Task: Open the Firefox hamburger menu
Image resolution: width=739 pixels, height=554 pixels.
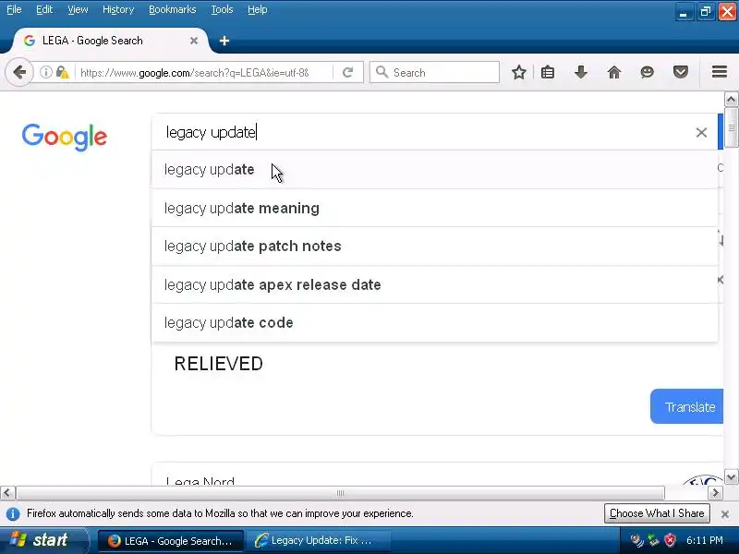Action: (720, 72)
